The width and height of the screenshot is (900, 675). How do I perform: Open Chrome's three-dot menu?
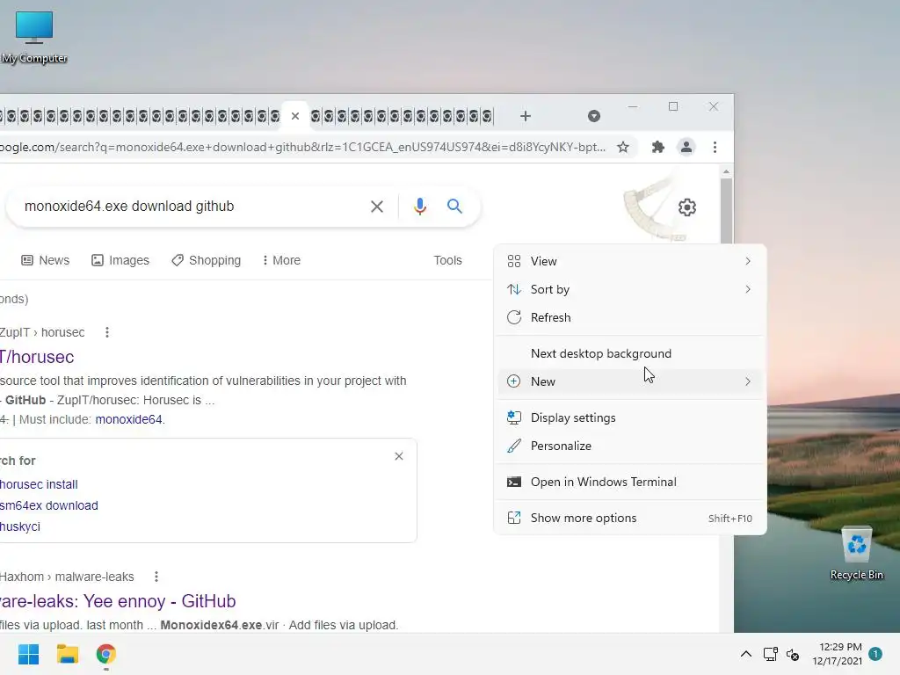point(715,147)
